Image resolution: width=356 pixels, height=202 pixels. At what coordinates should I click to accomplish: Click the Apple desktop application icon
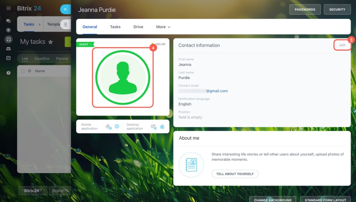coord(162,127)
